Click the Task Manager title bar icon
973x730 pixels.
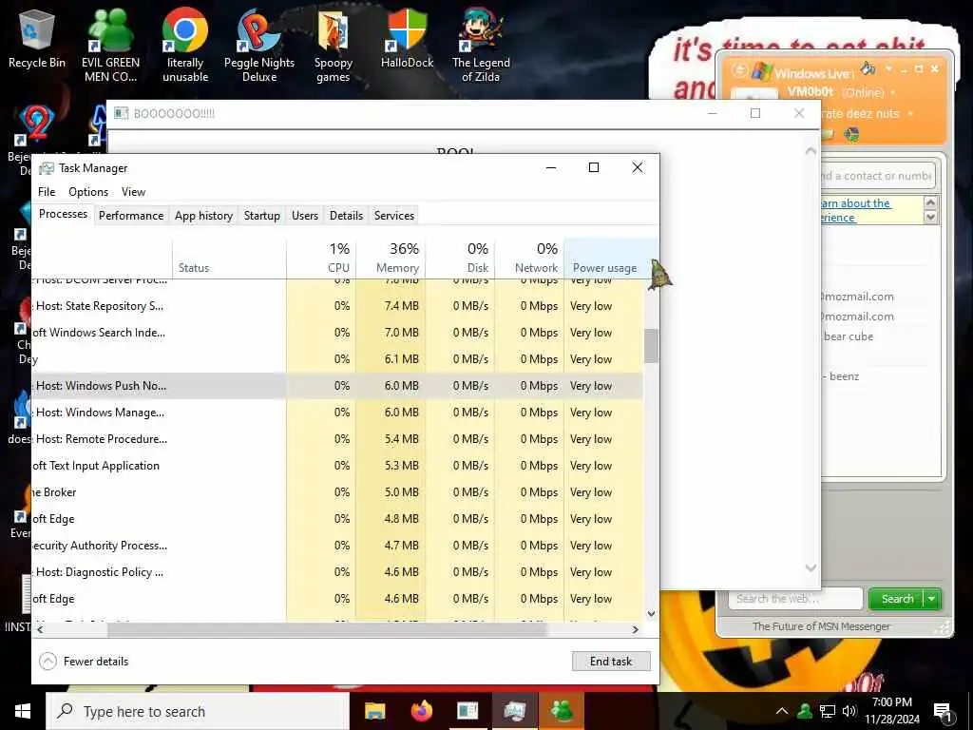[x=46, y=168]
